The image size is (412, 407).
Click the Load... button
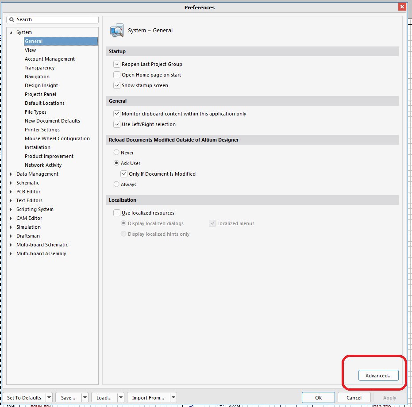(104, 398)
